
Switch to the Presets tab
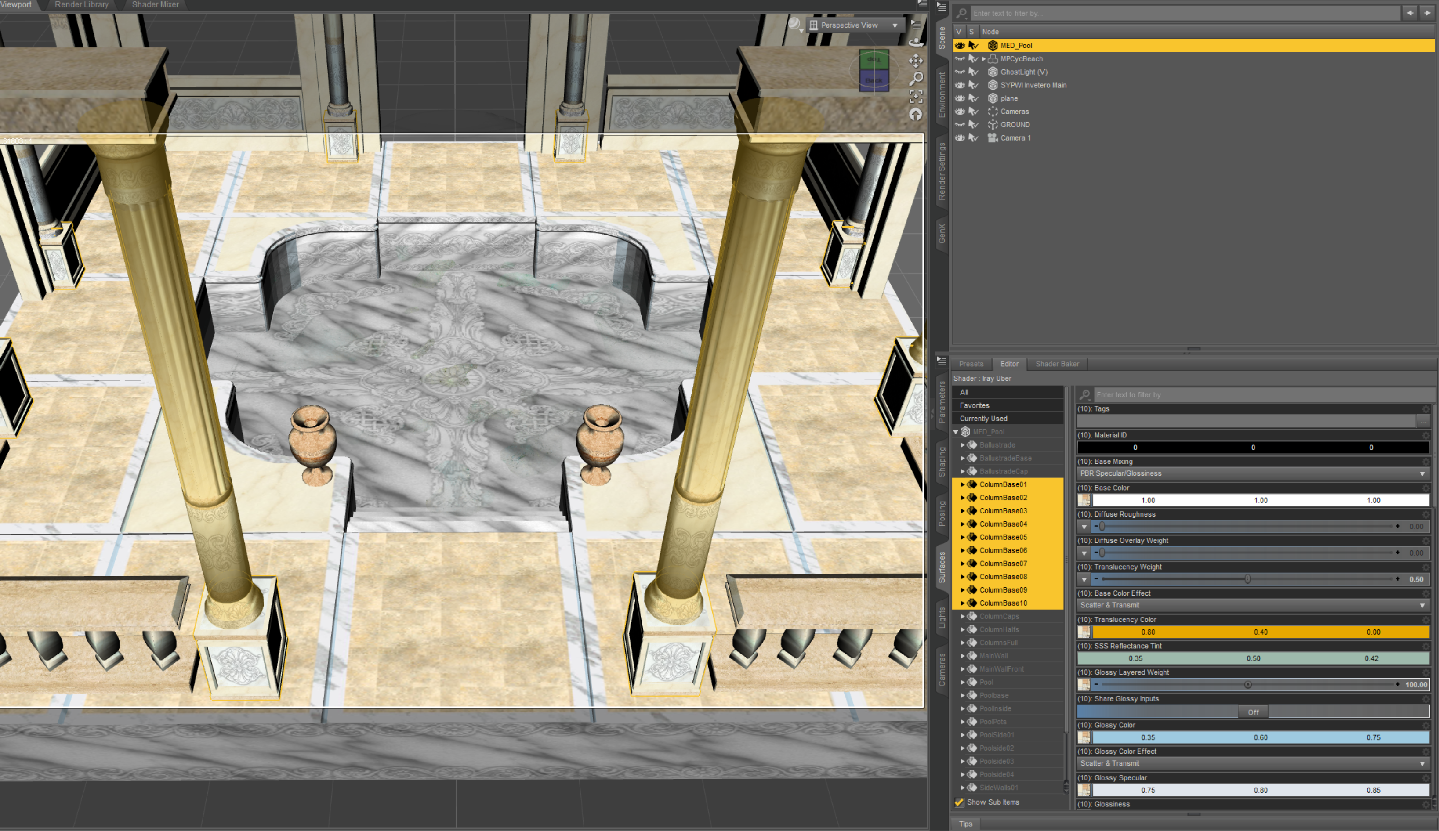coord(971,364)
